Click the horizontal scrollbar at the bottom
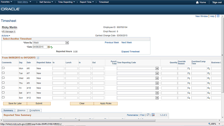The image size is (224, 126). tap(79, 120)
